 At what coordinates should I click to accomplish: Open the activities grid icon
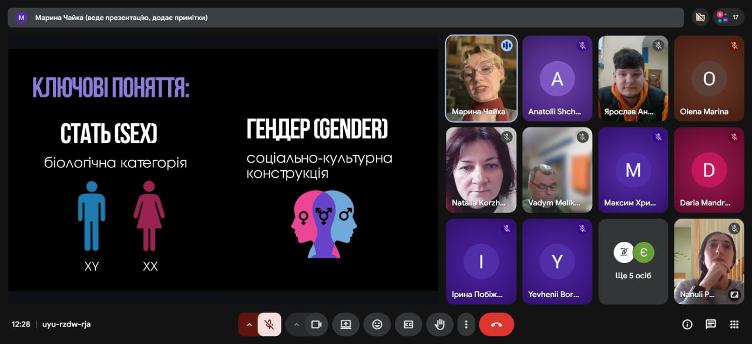[734, 325]
